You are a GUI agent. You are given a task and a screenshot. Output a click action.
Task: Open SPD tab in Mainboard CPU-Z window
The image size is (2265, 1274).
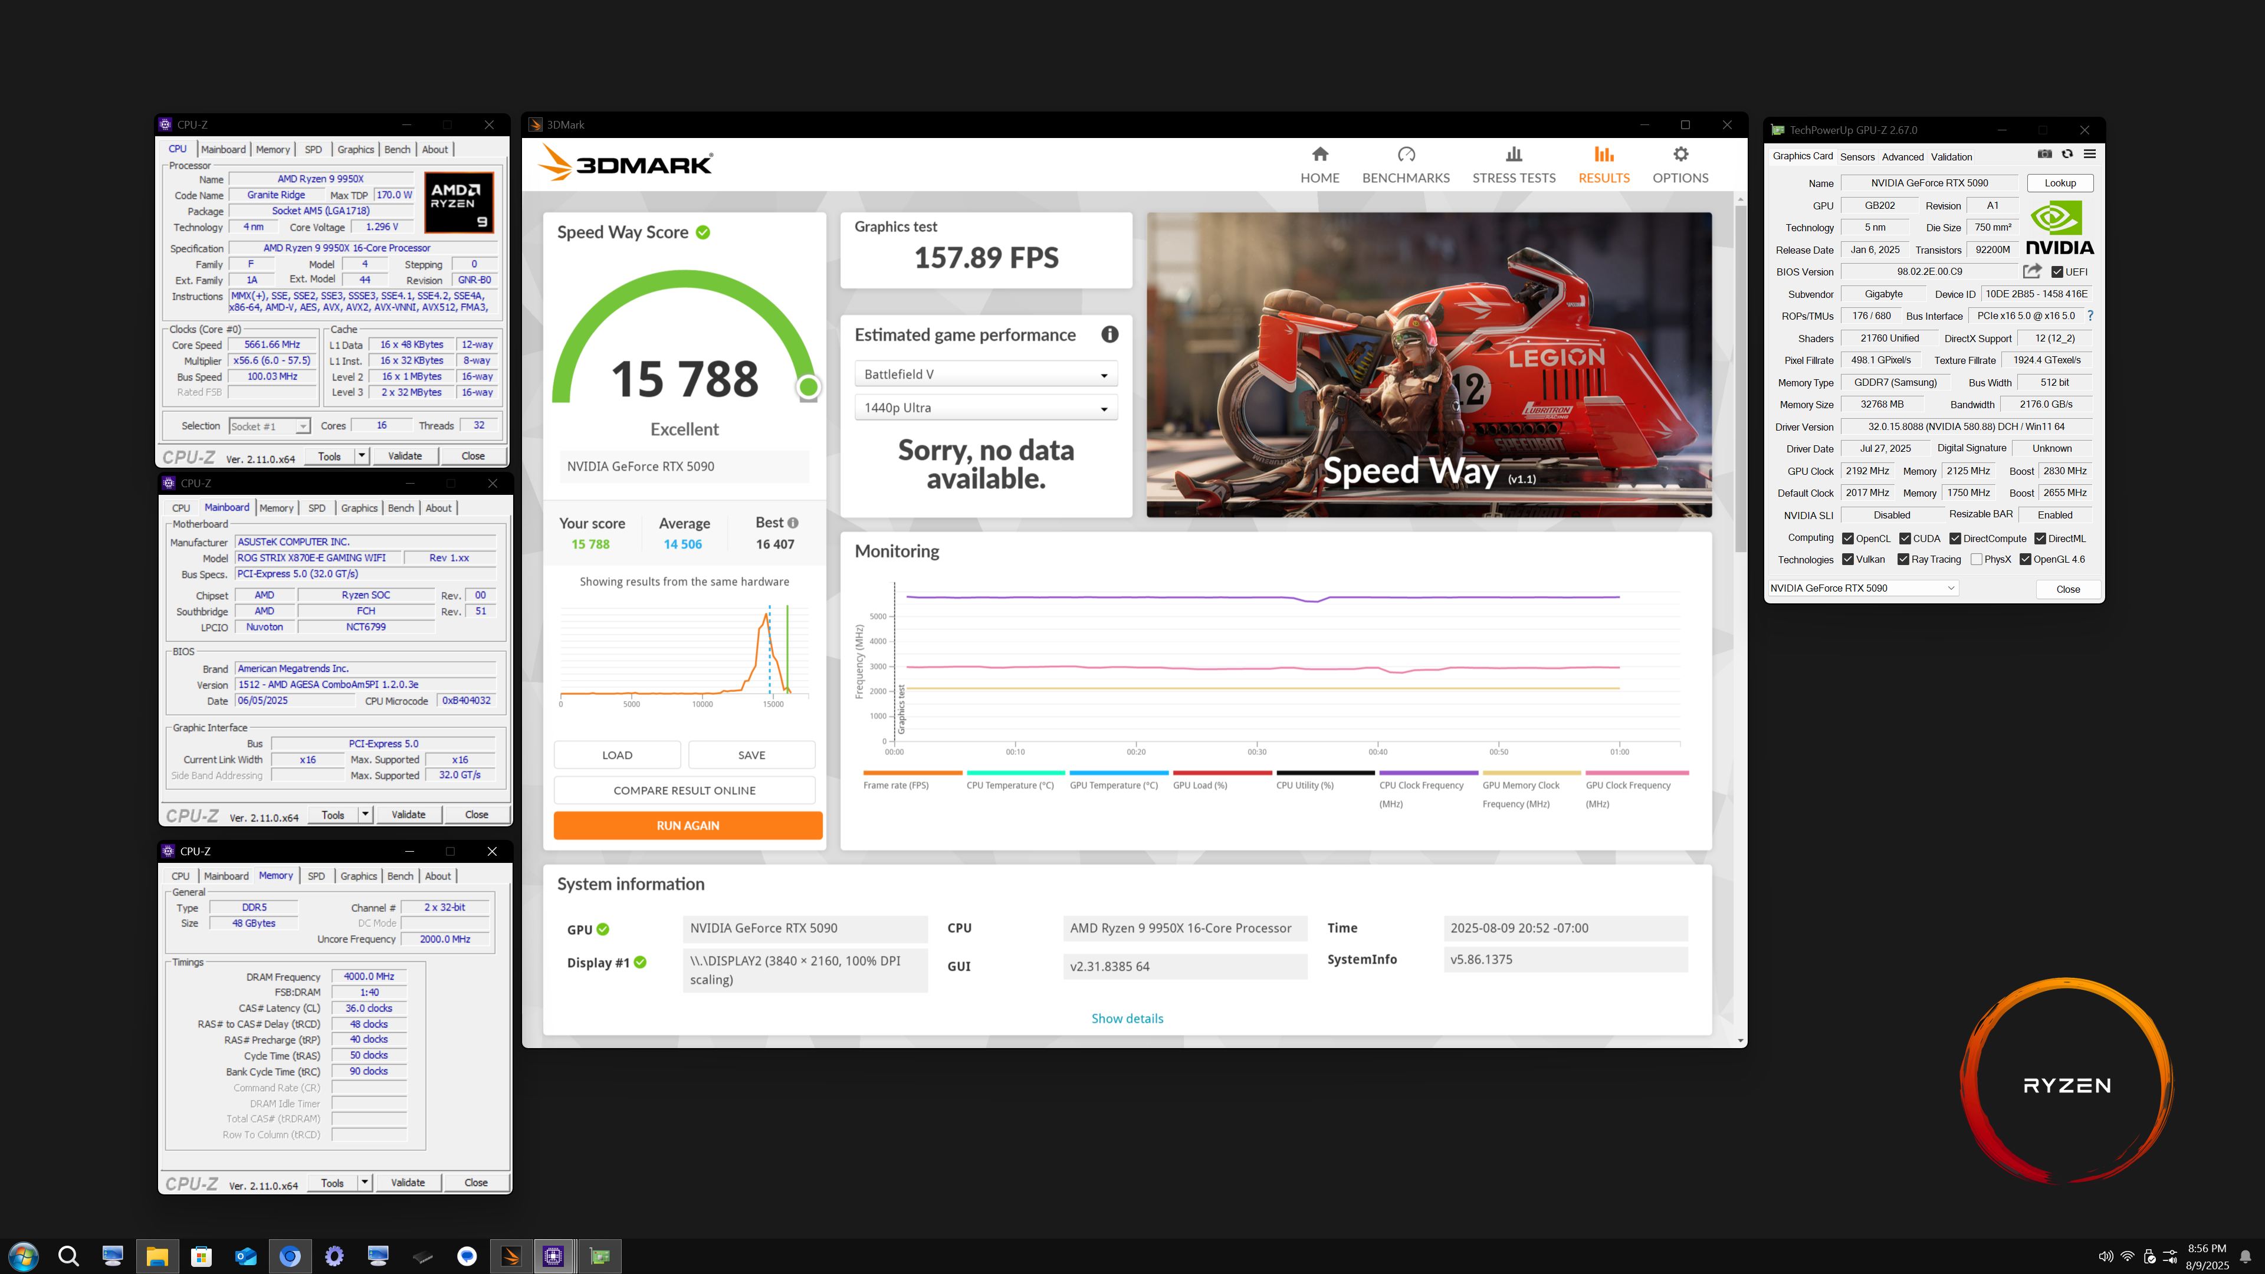317,508
